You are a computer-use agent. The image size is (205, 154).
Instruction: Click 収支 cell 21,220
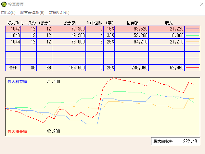point(167,29)
